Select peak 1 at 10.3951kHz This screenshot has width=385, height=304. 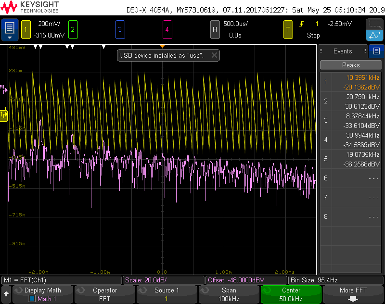[x=350, y=82]
